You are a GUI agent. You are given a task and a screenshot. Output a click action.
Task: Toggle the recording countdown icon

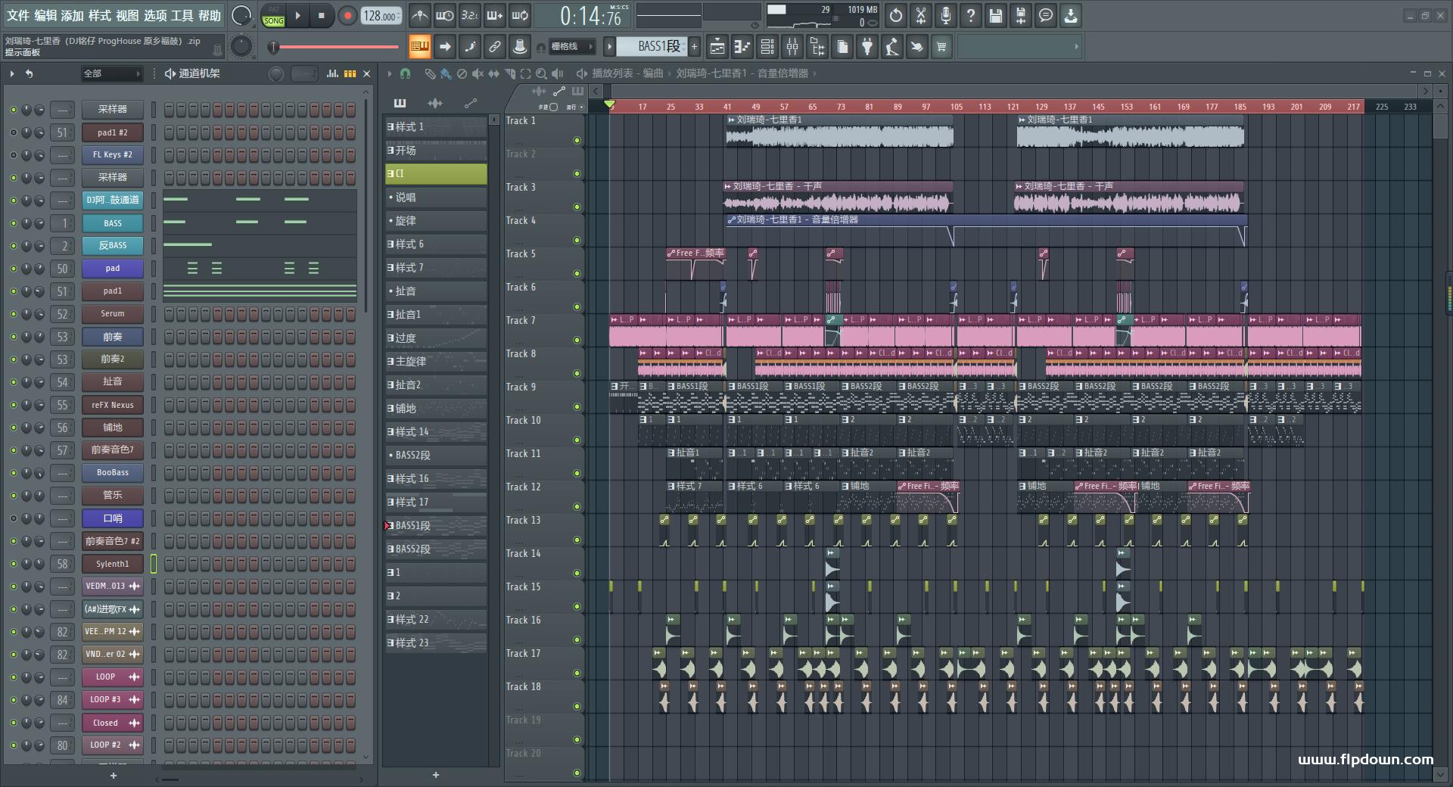click(x=470, y=15)
